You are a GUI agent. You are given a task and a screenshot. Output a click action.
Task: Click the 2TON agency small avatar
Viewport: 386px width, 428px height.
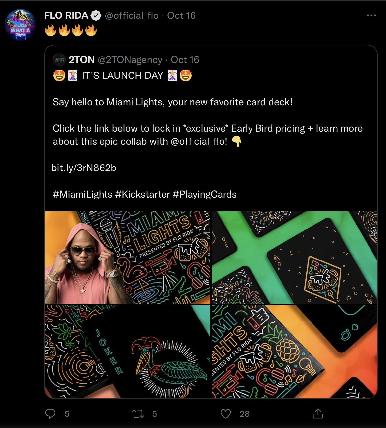point(59,60)
